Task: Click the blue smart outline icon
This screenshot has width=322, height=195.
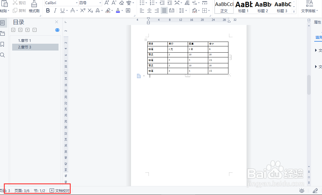Action: click(57, 30)
